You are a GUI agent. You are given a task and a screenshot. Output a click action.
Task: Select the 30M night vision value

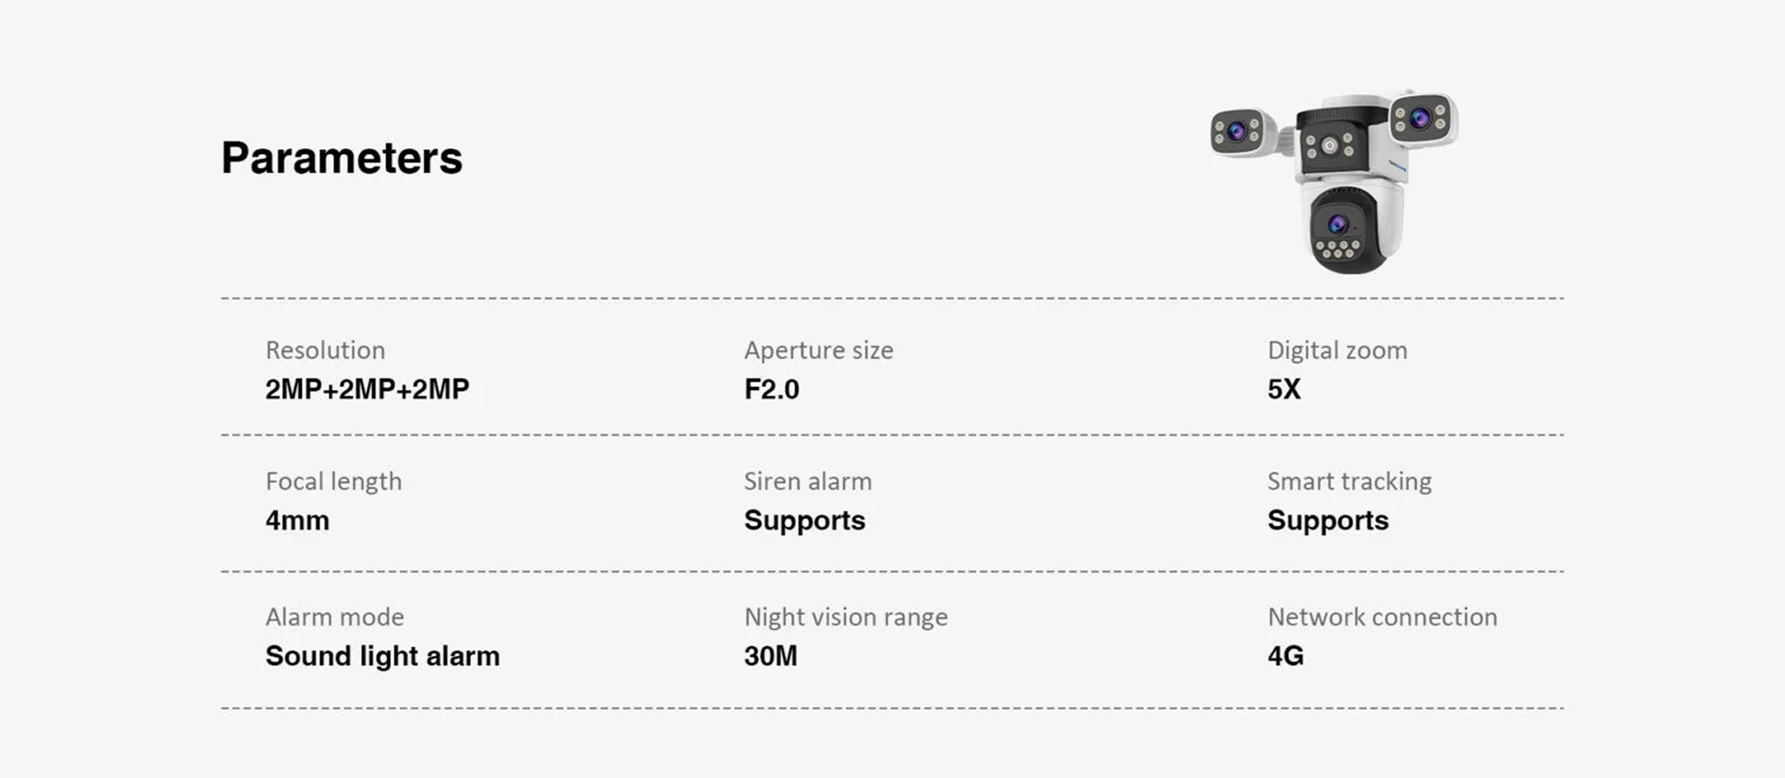pyautogui.click(x=770, y=656)
